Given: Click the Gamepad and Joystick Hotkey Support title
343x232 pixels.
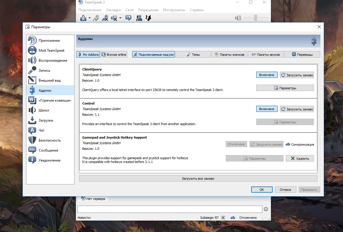Looking at the screenshot, I should point(114,137).
